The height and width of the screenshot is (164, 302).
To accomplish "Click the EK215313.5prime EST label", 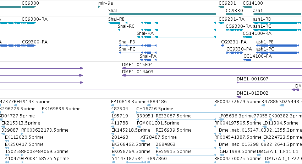I will (x=21, y=123).
